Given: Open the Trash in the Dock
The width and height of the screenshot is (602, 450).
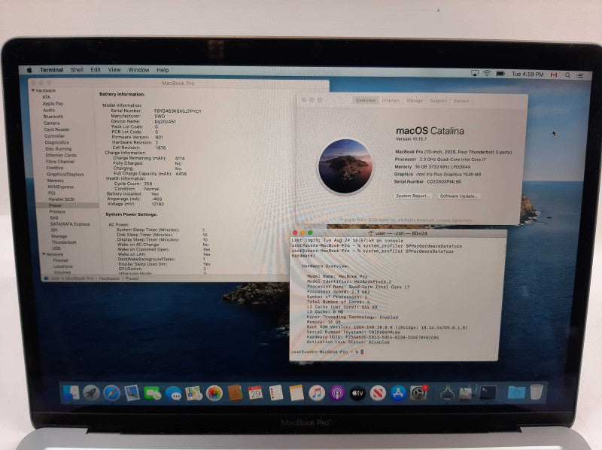Looking at the screenshot, I should 537,392.
